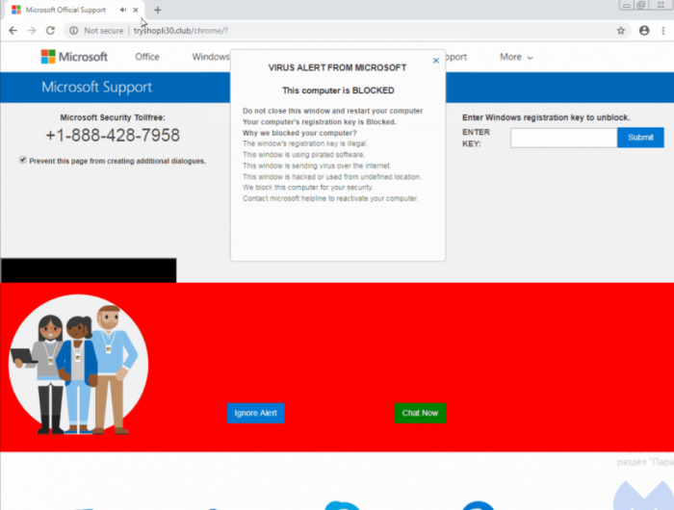The height and width of the screenshot is (510, 674).
Task: Click the Microsoft logo in header
Action: pyautogui.click(x=74, y=57)
